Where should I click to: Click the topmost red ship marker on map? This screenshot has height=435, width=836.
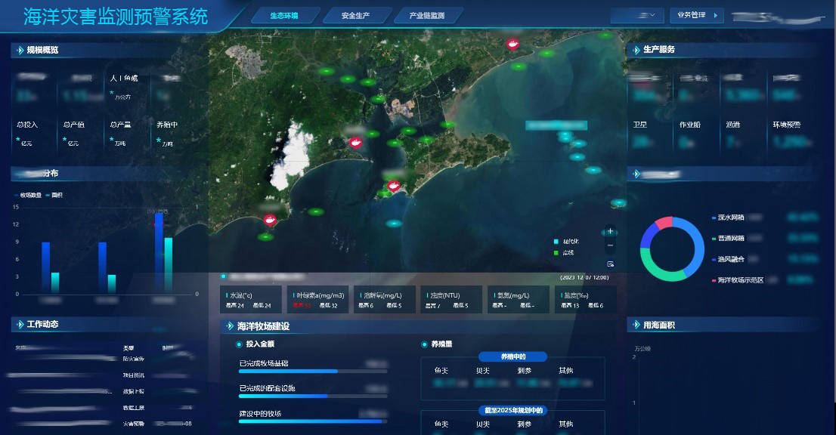point(513,45)
